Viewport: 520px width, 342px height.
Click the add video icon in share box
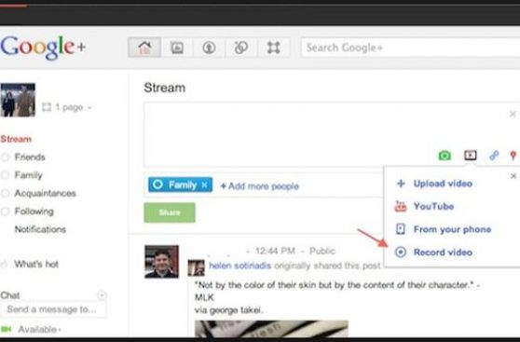tap(471, 155)
